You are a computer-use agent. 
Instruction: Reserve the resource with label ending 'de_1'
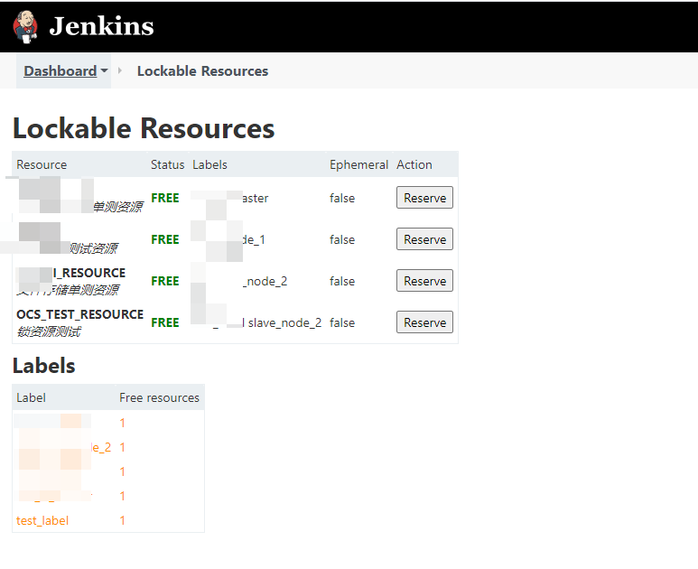[424, 239]
